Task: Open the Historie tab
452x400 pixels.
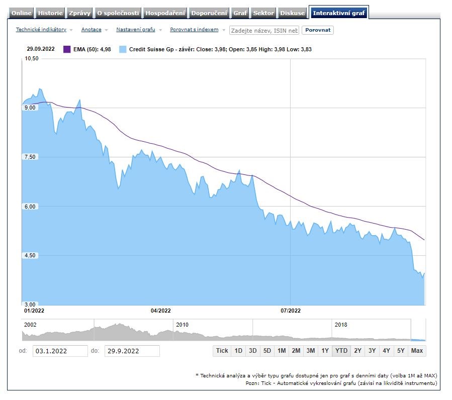Action: pyautogui.click(x=50, y=13)
